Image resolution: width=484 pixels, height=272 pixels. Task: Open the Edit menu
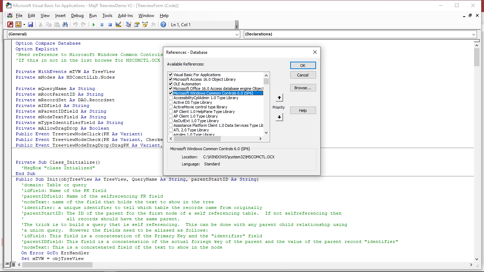(32, 16)
